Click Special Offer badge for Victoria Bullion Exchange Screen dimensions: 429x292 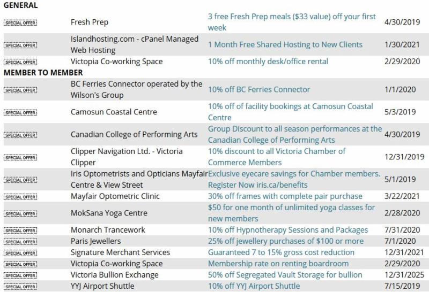[x=20, y=275]
